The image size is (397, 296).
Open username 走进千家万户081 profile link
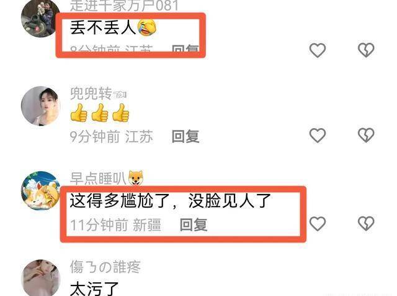pyautogui.click(x=124, y=6)
